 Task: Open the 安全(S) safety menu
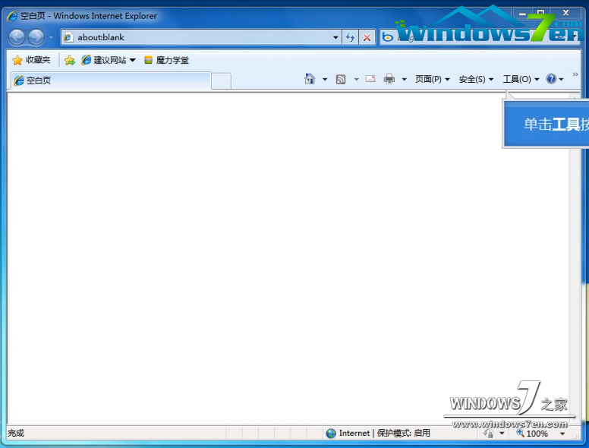(x=476, y=79)
